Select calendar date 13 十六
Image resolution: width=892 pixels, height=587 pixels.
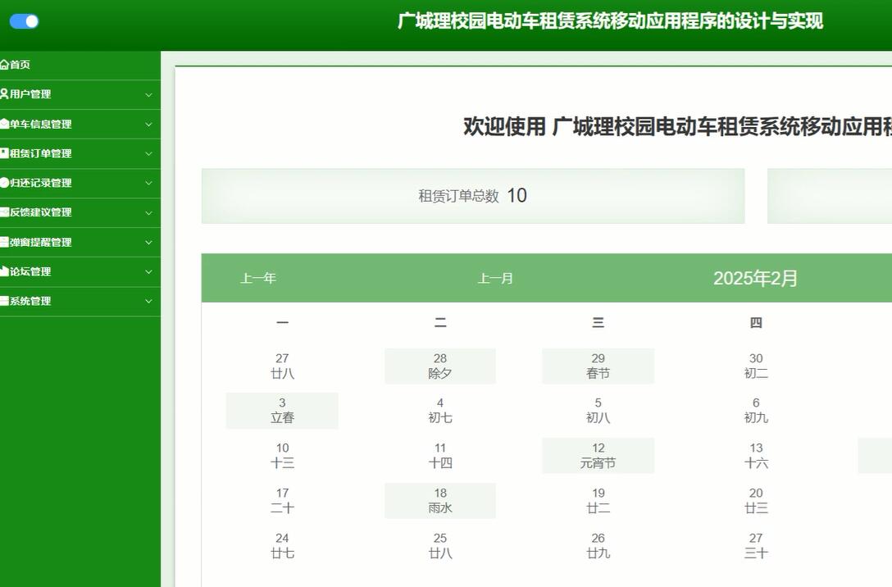(756, 456)
